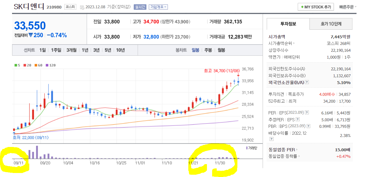Select the 3개월 line chart period
This screenshot has width=368, height=177.
[71, 50]
